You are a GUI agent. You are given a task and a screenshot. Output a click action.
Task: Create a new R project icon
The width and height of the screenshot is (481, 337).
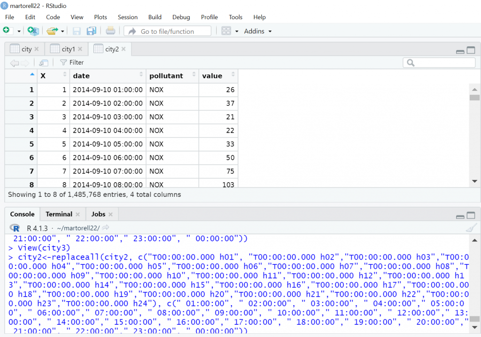tap(33, 31)
